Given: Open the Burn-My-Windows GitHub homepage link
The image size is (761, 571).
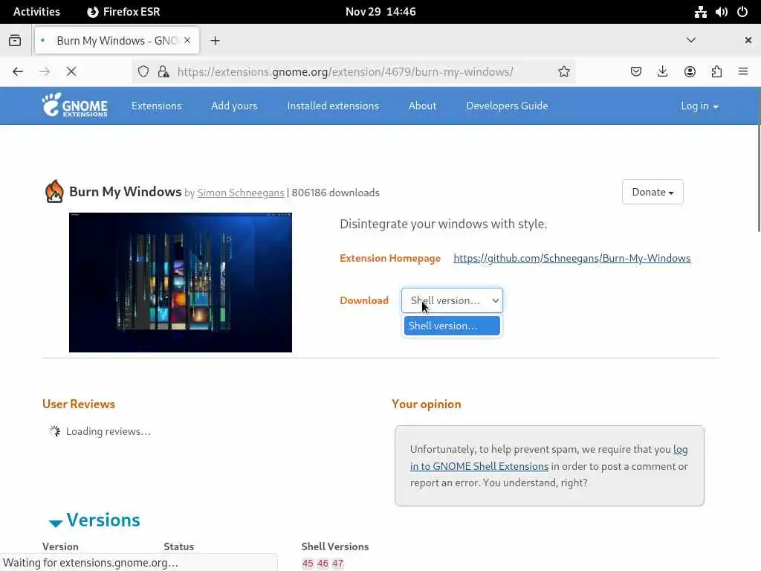Looking at the screenshot, I should [571, 258].
